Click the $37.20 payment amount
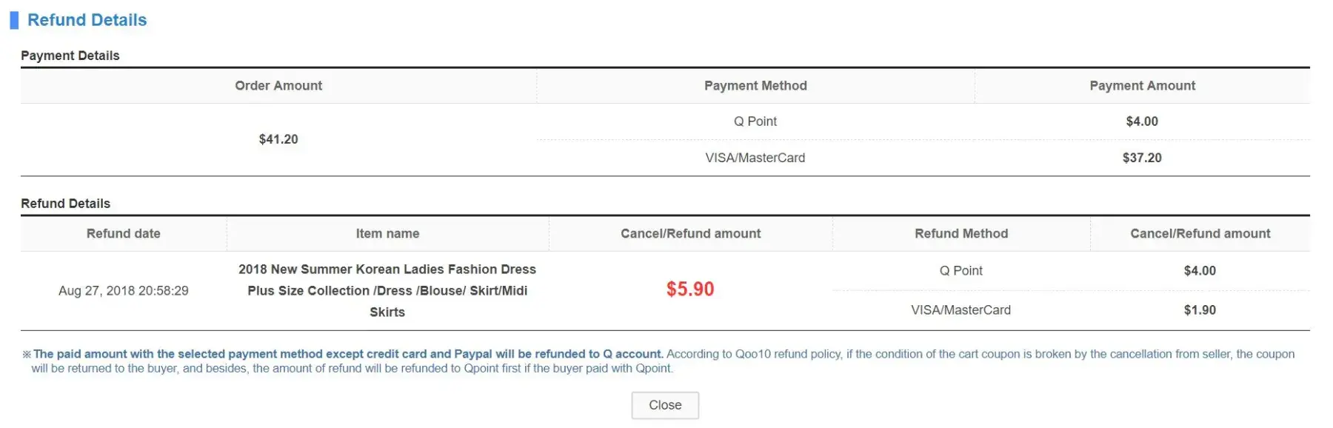The width and height of the screenshot is (1333, 428). 1142,158
